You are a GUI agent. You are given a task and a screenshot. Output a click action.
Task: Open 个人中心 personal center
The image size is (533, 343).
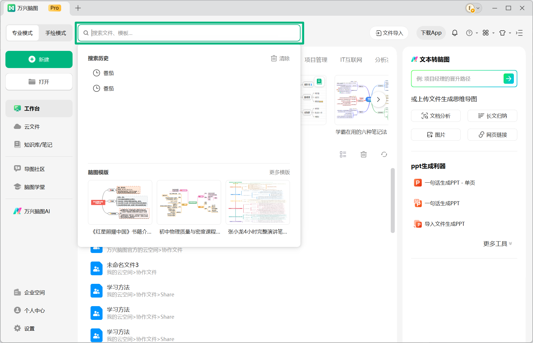(x=29, y=310)
